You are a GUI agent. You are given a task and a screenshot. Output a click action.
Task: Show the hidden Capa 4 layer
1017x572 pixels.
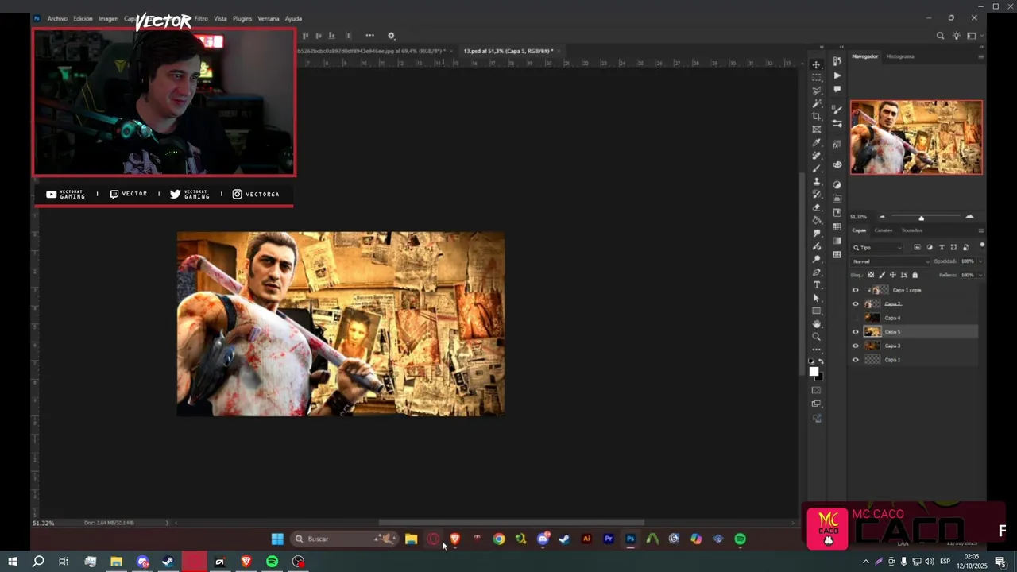856,318
